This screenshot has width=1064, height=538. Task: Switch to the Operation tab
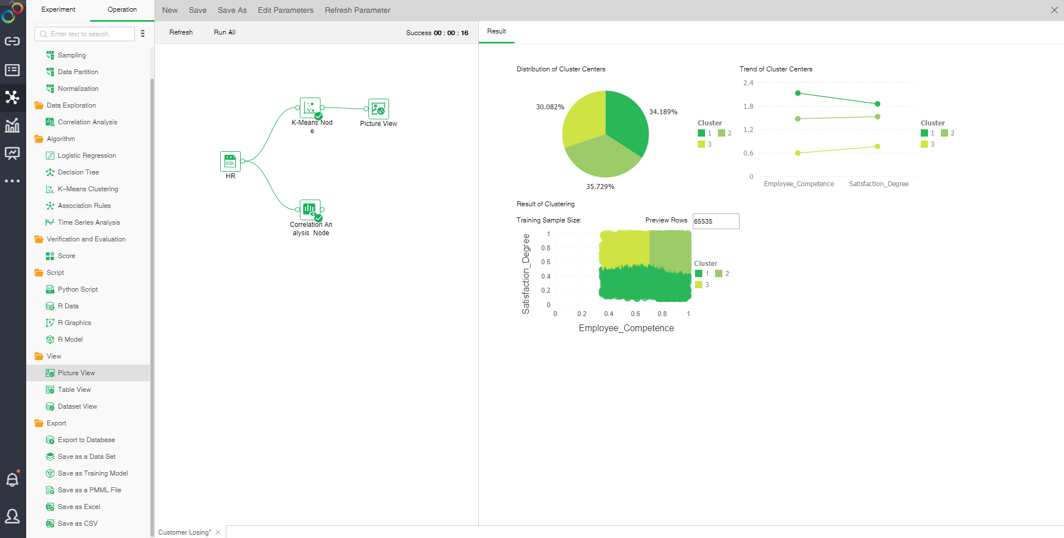point(122,9)
